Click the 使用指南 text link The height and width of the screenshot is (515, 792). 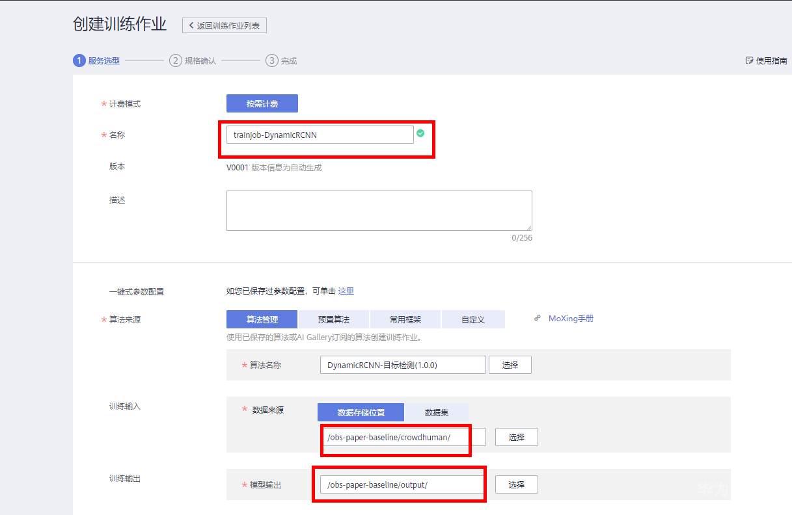771,60
